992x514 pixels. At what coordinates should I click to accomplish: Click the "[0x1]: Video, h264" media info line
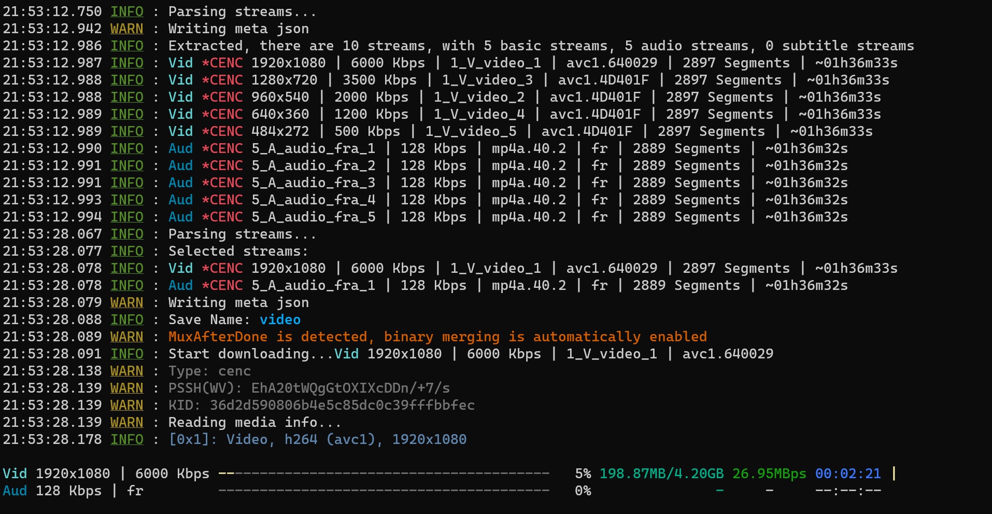[x=317, y=439]
